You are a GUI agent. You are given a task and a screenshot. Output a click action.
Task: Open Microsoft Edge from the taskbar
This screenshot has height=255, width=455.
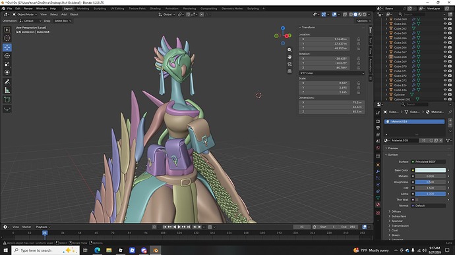tap(97, 250)
